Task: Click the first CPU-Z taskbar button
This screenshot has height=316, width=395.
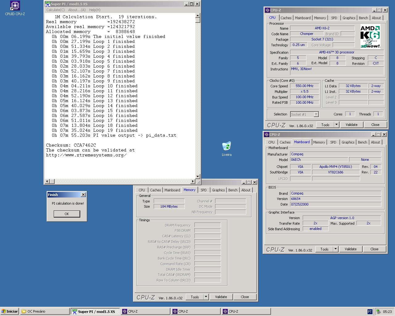Action: coord(146,311)
